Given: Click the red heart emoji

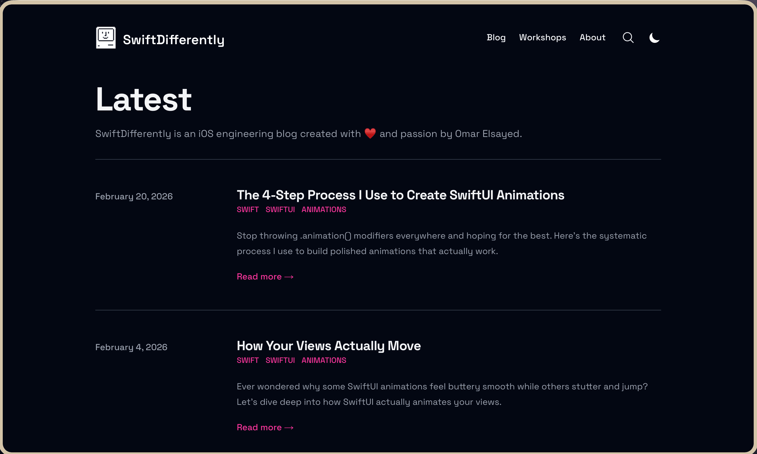Looking at the screenshot, I should (x=370, y=134).
